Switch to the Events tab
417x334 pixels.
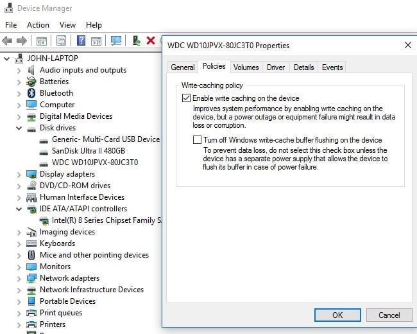coord(332,67)
